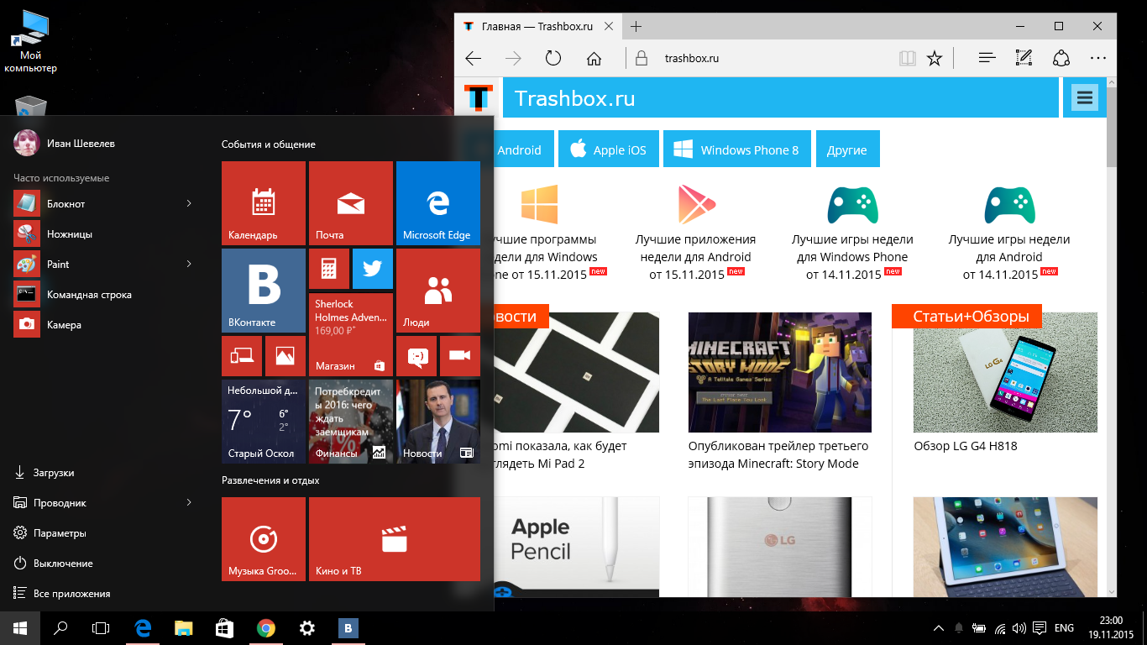Open the Photos small tile

(285, 356)
